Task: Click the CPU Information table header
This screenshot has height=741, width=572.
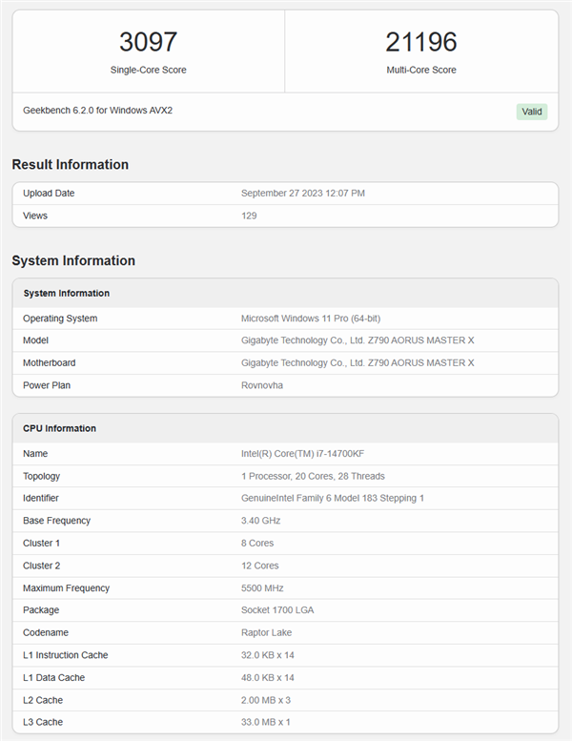Action: [59, 428]
